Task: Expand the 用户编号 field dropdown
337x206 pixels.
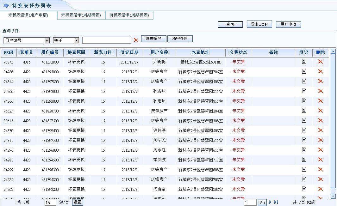Action: point(47,40)
